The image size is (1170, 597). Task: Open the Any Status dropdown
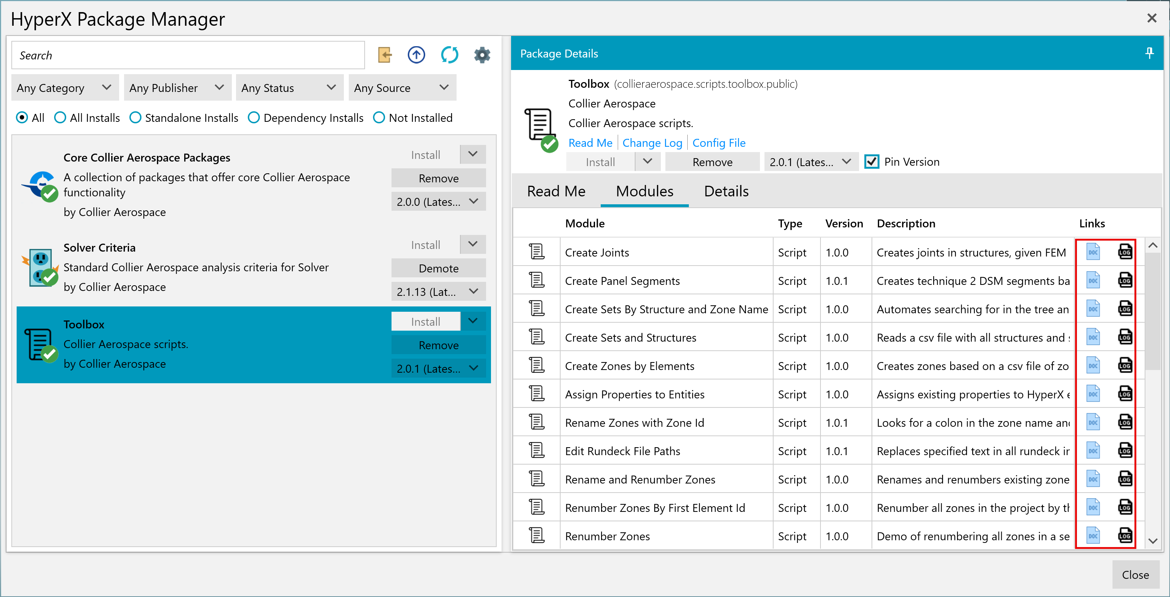289,88
